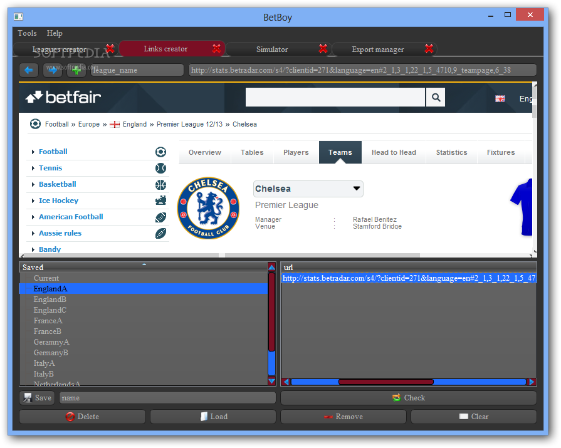Click the basketball icon beside Basketball
561x448 pixels.
160,184
